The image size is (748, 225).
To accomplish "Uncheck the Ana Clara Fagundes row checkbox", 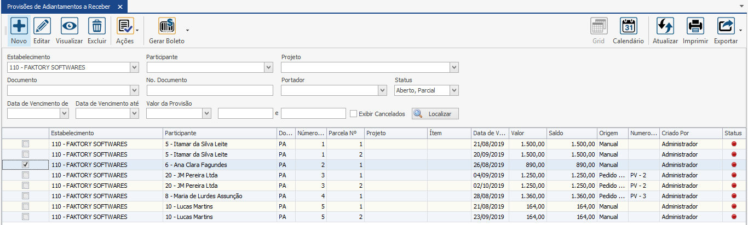I will (25, 165).
